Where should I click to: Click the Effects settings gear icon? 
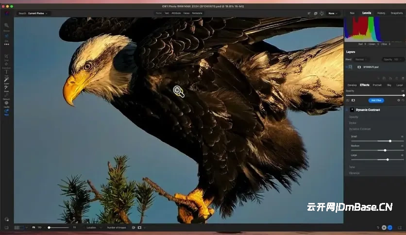399,100
